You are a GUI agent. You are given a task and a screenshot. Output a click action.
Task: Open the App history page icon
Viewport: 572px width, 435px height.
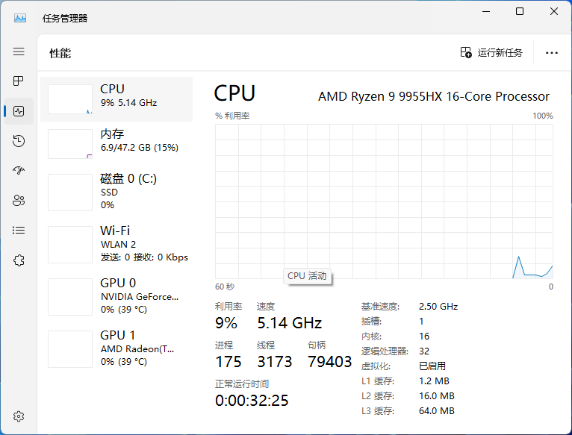point(19,141)
